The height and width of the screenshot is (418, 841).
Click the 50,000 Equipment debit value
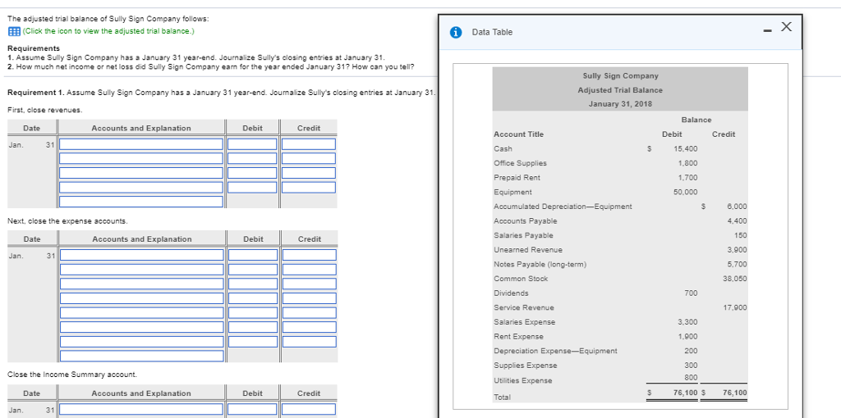tap(686, 192)
